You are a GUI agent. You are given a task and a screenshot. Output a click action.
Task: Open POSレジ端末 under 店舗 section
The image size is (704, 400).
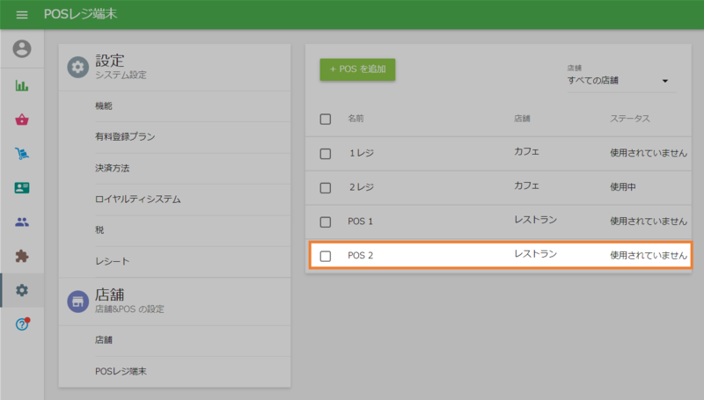[x=121, y=371]
